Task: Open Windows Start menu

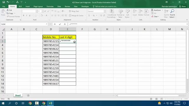Action: 3,103
